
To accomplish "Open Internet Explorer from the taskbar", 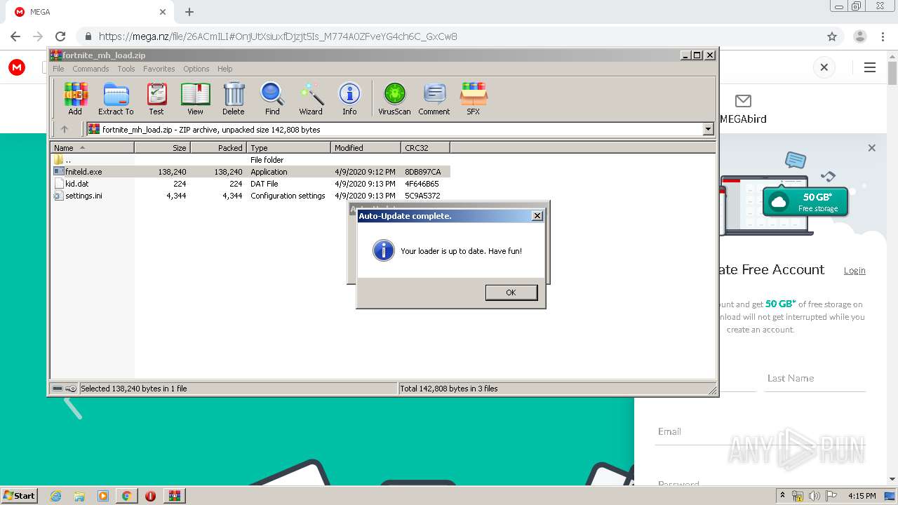I will 55,496.
